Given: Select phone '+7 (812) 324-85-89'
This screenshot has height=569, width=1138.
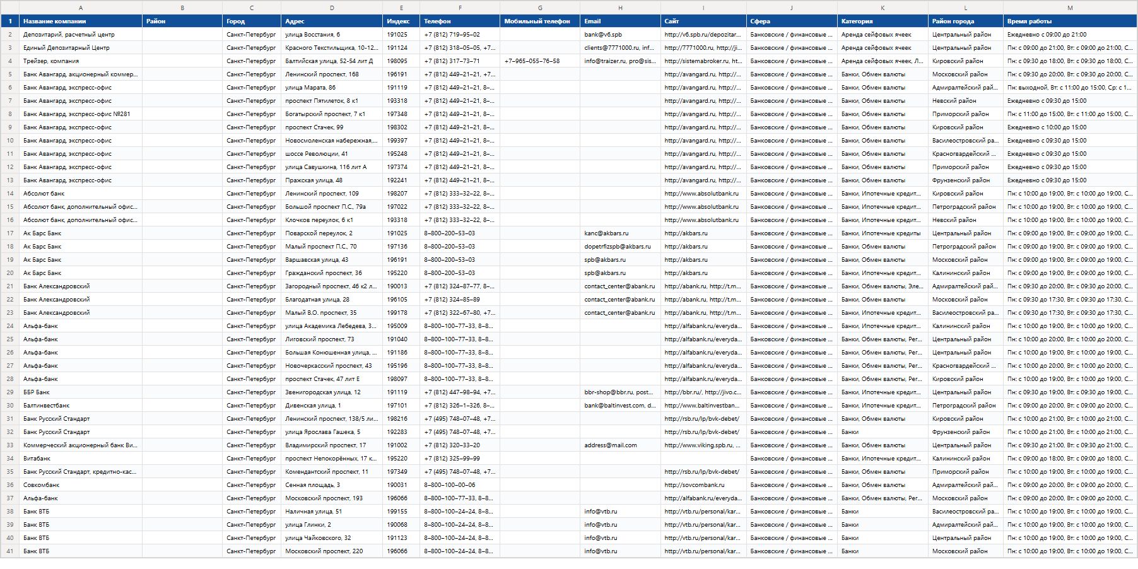Looking at the screenshot, I should 460,299.
